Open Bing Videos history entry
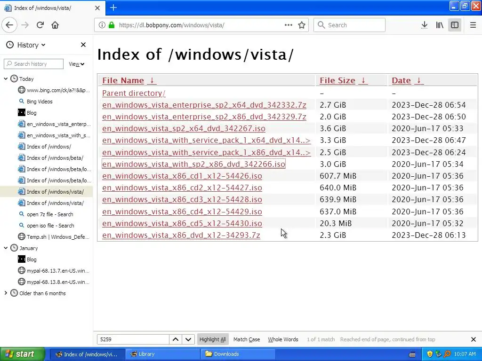Viewport: 482px width, 361px height. [40, 102]
